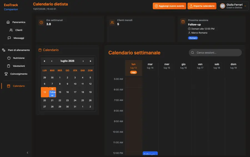This screenshot has width=250, height=157.
Task: Select July 1 in the mini calendar
Action: (60, 78)
